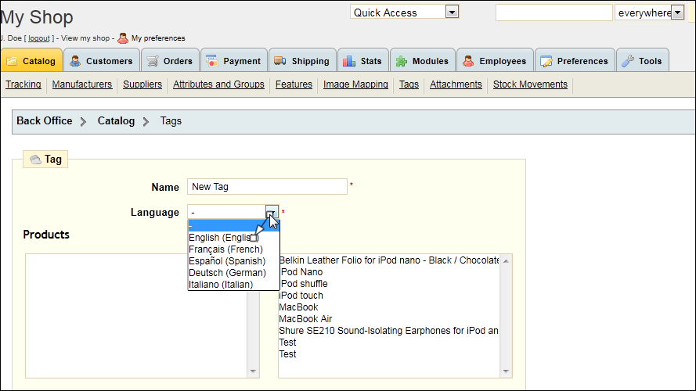This screenshot has height=391, width=696.
Task: Click the Modules tab puzzle icon
Action: [402, 61]
